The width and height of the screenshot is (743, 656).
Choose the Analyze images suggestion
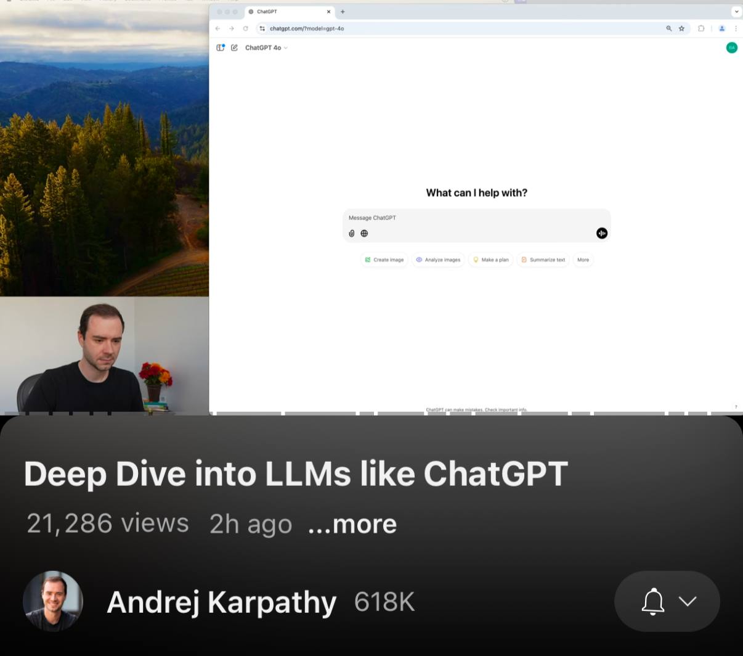click(x=438, y=260)
